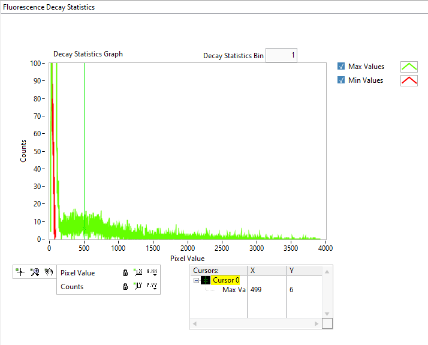Click the 100 Y axis maximum marker

click(x=35, y=64)
